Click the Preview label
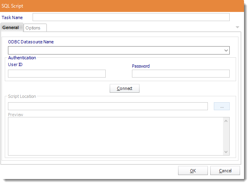Image resolution: width=250 pixels, height=185 pixels. (16, 115)
